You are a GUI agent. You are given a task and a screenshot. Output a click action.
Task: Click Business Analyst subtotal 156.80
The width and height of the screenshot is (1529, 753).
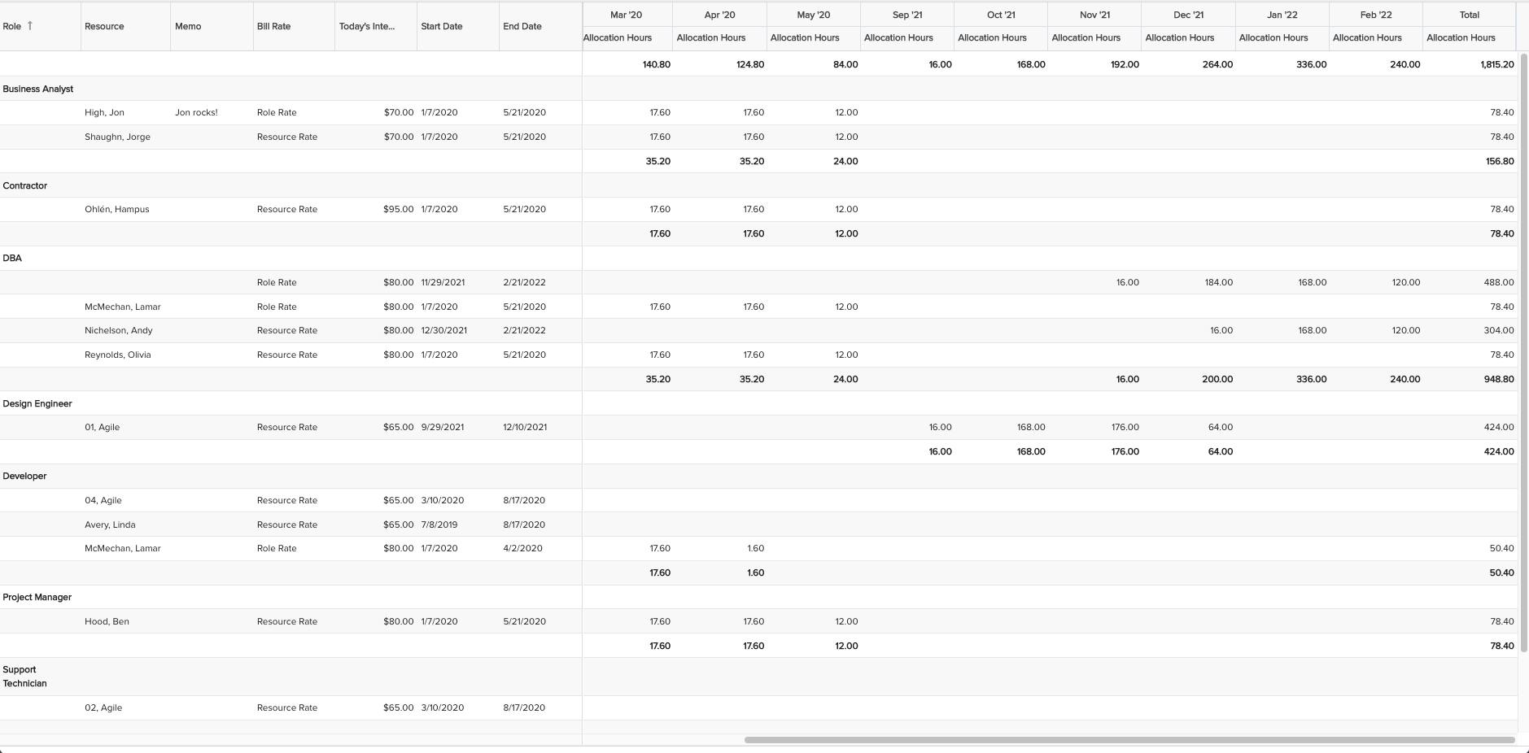(1500, 161)
